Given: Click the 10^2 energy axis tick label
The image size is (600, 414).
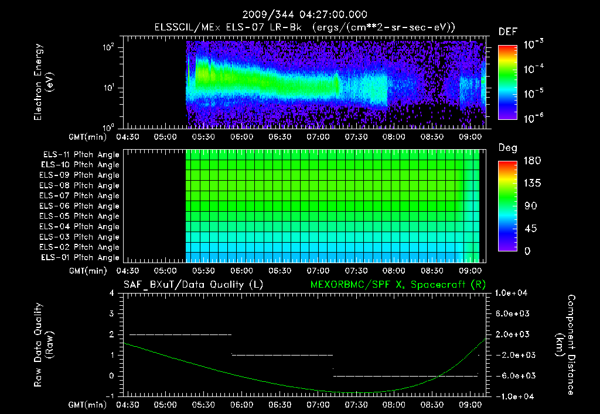Looking at the screenshot, I should [108, 47].
